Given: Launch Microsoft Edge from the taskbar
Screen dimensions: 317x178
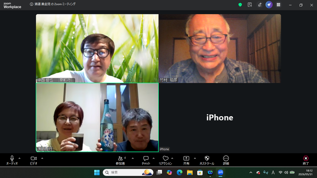Looking at the screenshot, I should pyautogui.click(x=179, y=173).
